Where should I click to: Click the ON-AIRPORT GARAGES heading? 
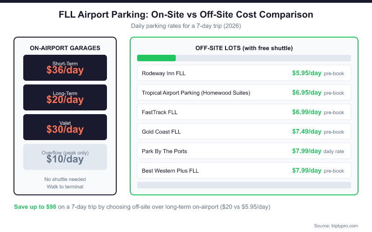pos(65,48)
